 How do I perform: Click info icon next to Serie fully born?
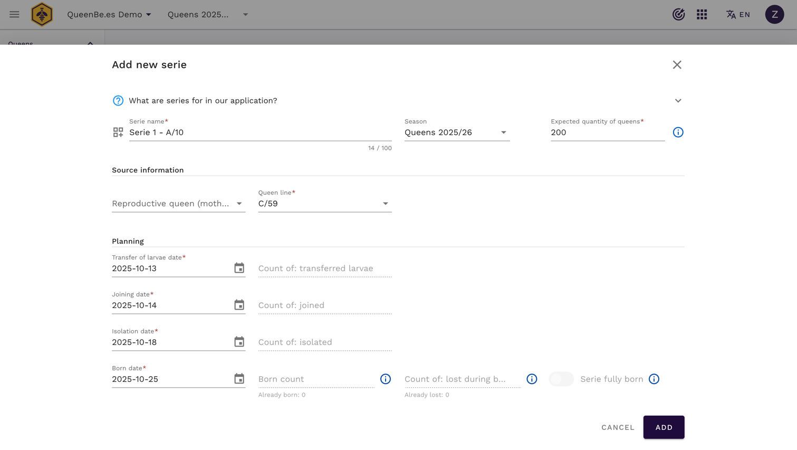pos(654,379)
